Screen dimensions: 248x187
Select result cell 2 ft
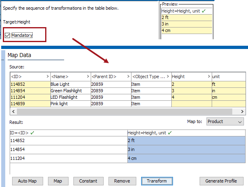(186, 140)
